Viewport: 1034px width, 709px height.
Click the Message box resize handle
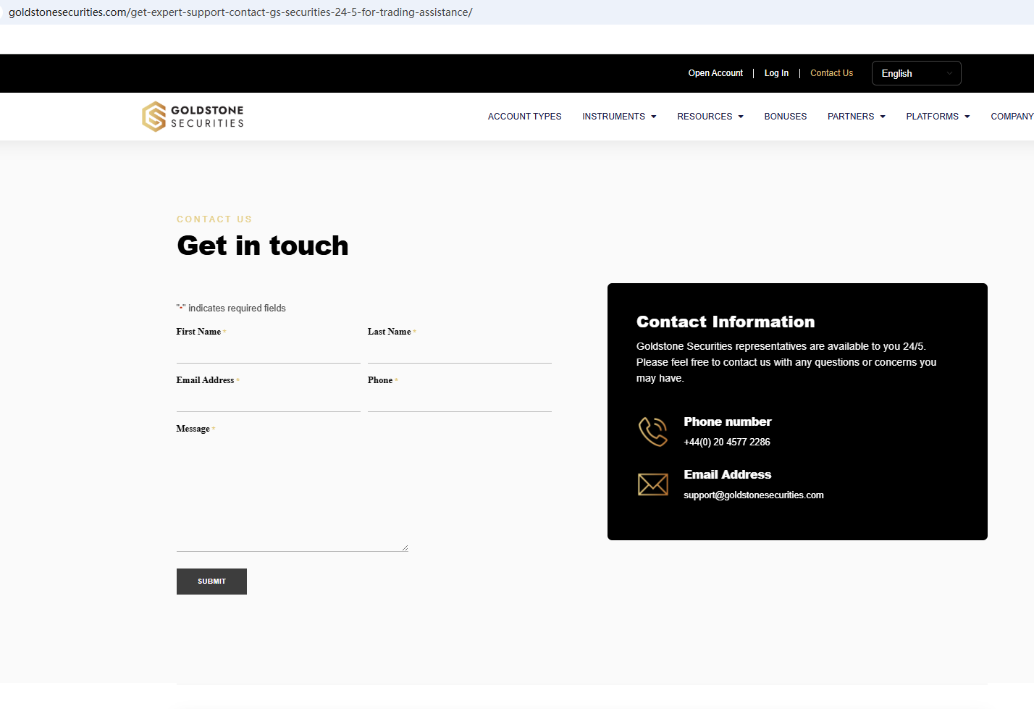tap(405, 548)
